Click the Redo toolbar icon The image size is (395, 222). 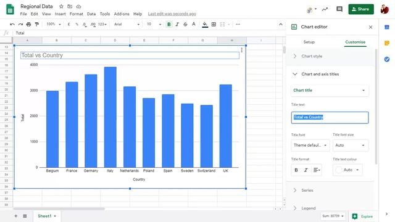click(x=20, y=25)
